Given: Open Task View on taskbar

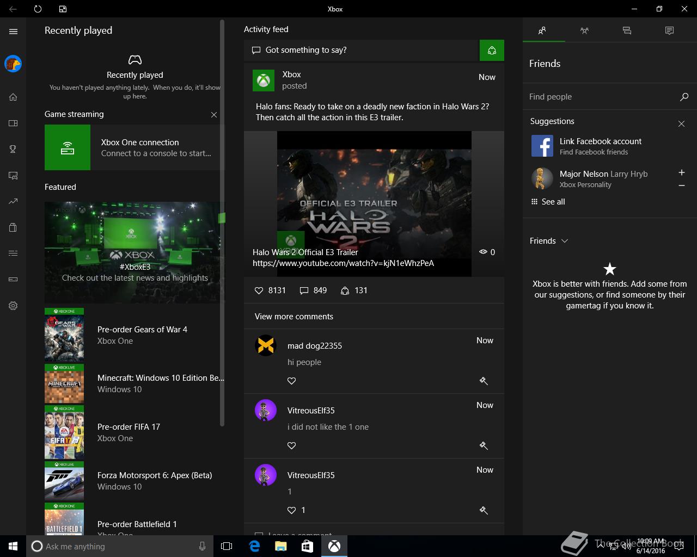Looking at the screenshot, I should (x=227, y=546).
